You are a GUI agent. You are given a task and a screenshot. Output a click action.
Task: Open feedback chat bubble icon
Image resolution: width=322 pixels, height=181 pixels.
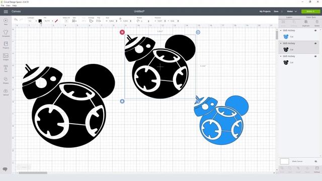click(5, 169)
